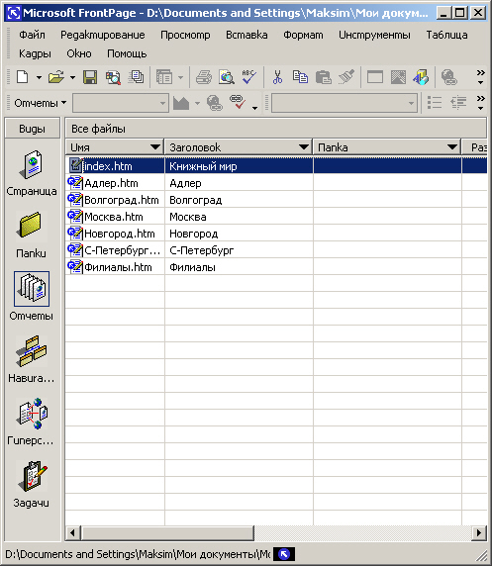The height and width of the screenshot is (566, 492).
Task: Click scroll right arrow button
Action: pos(479,532)
